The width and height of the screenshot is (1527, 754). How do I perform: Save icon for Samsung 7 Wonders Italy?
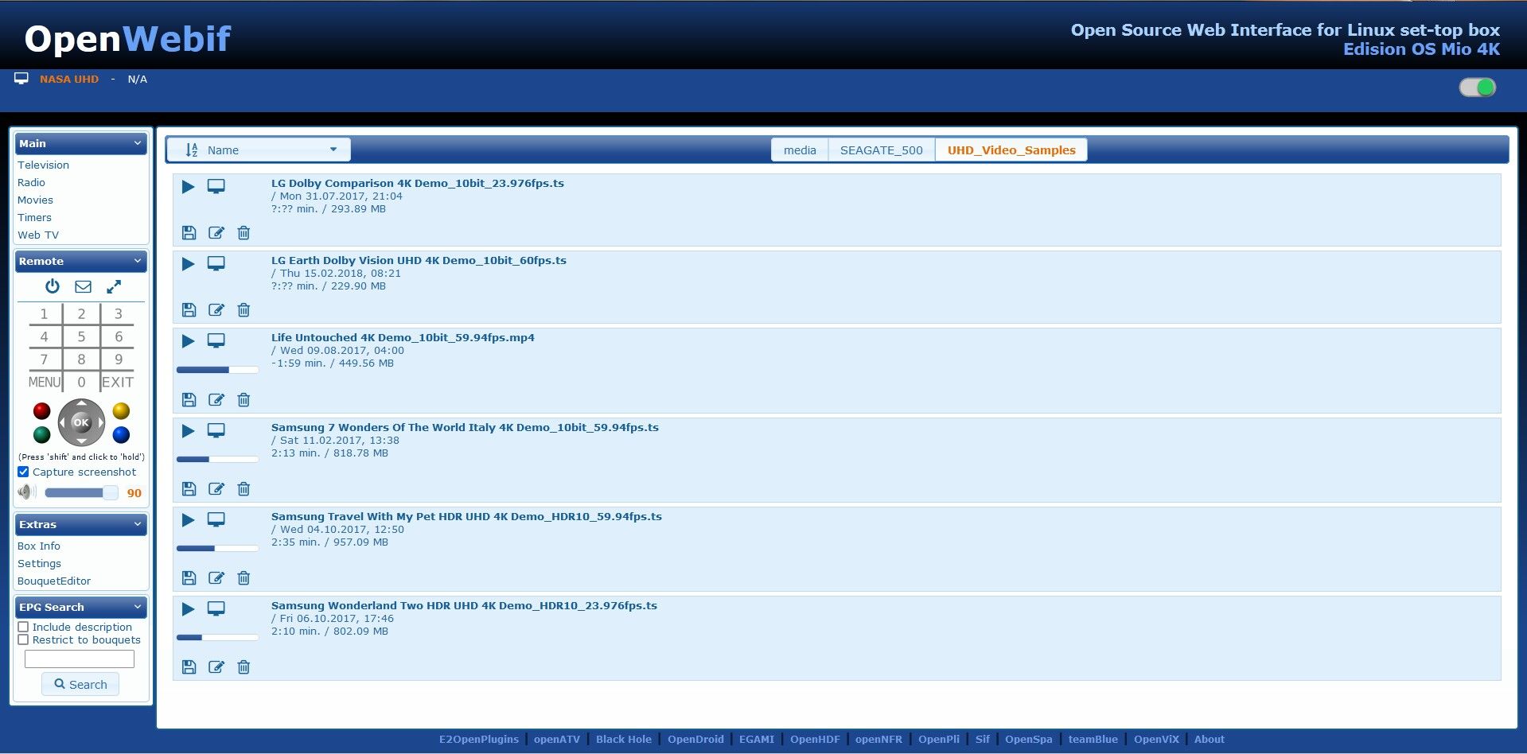189,489
